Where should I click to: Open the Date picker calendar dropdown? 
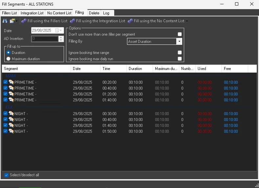61,30
